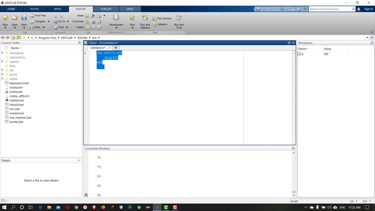The width and height of the screenshot is (375, 211).
Task: Click the Uncomment icon
Action: [93, 21]
